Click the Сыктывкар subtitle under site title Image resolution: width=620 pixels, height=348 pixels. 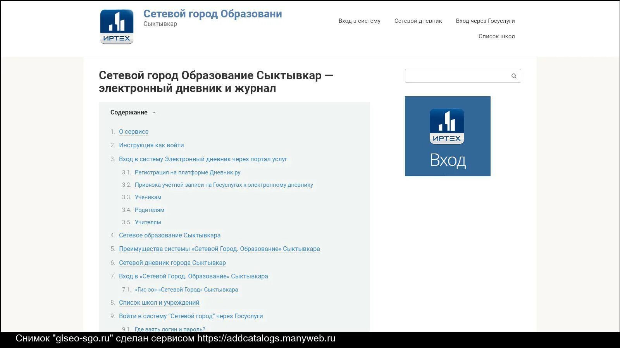pyautogui.click(x=160, y=24)
